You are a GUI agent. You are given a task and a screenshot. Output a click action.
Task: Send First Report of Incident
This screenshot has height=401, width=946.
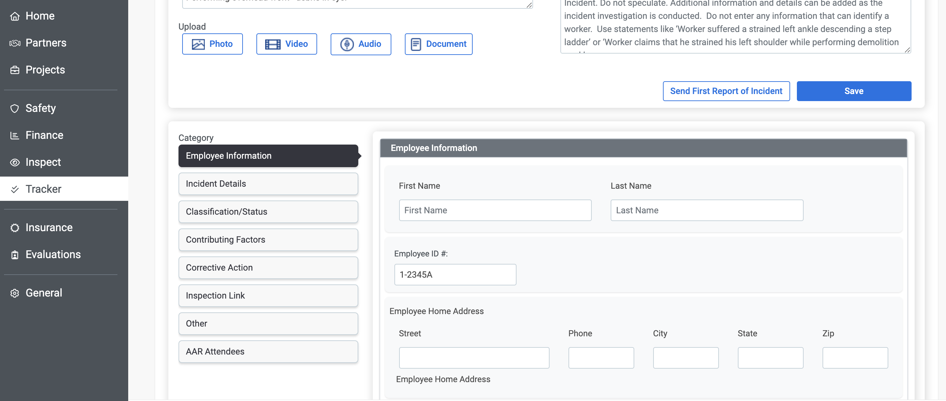(x=726, y=91)
